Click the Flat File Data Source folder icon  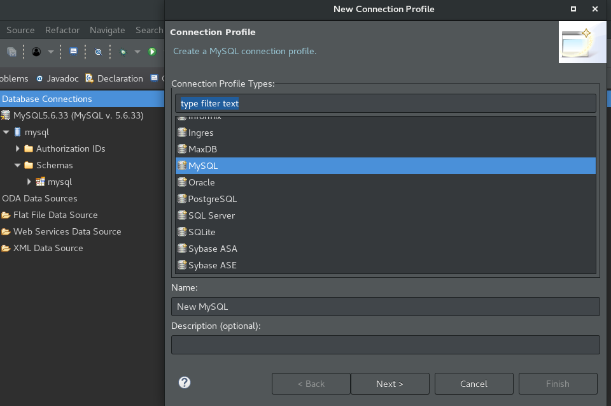[6, 215]
